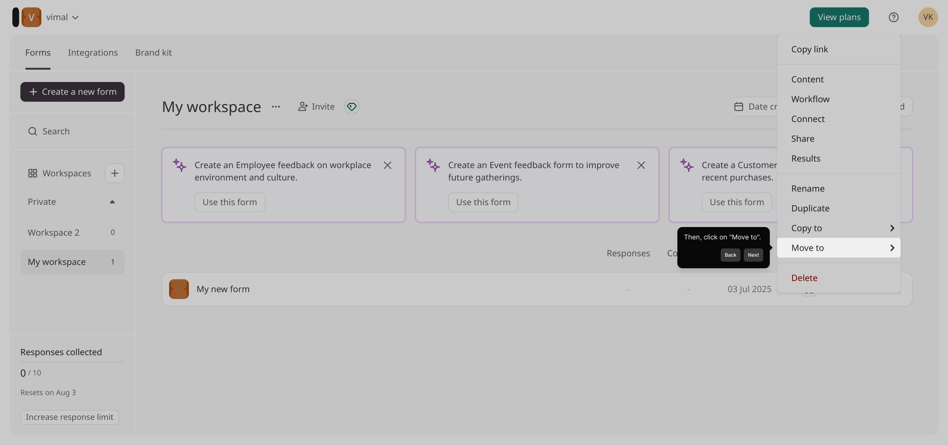Use the Employee feedback form template
The height and width of the screenshot is (445, 948).
230,202
